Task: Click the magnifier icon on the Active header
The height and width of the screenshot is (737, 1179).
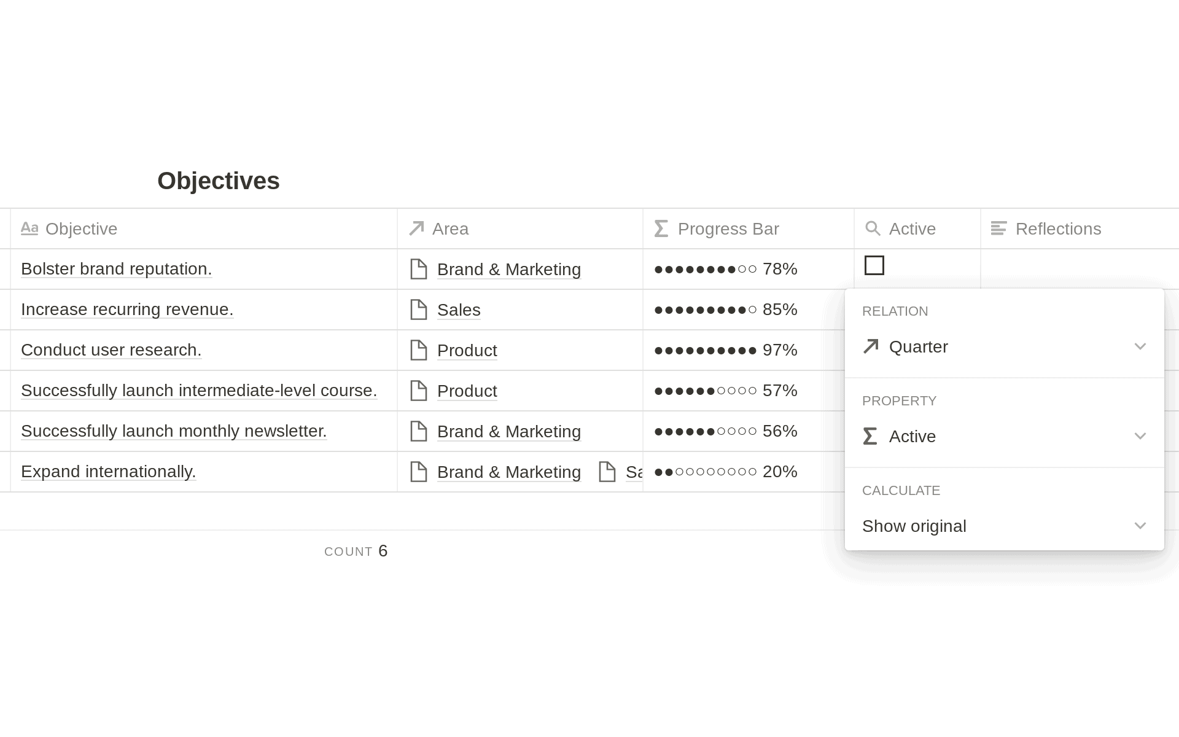Action: [x=874, y=228]
